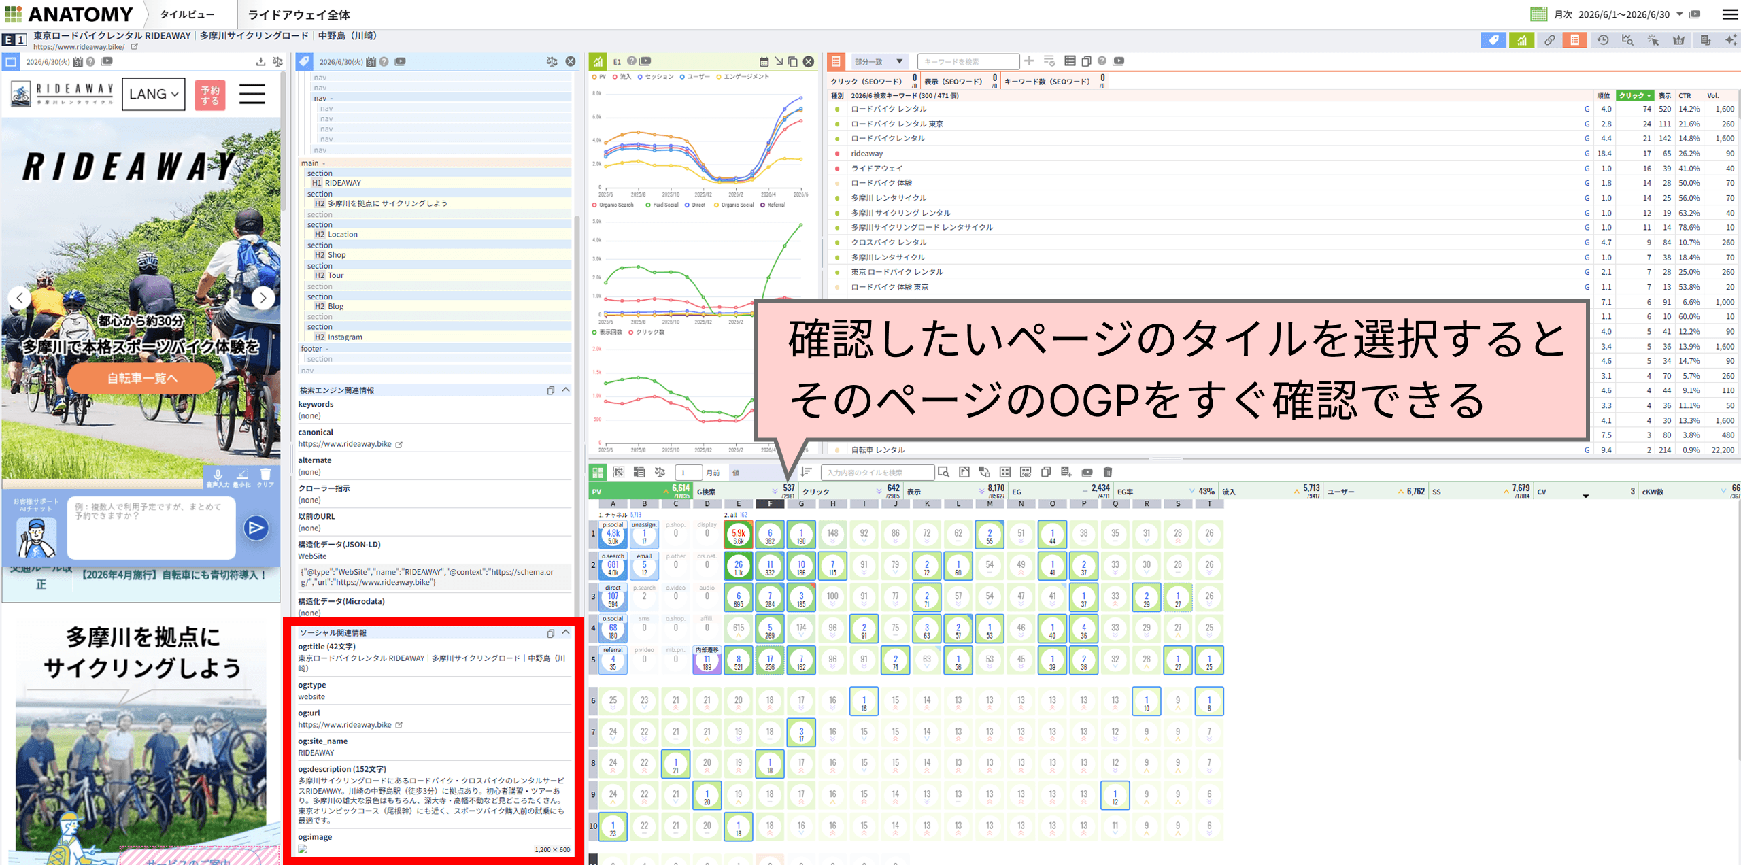Switch to the タイルビュー tab

click(x=187, y=14)
